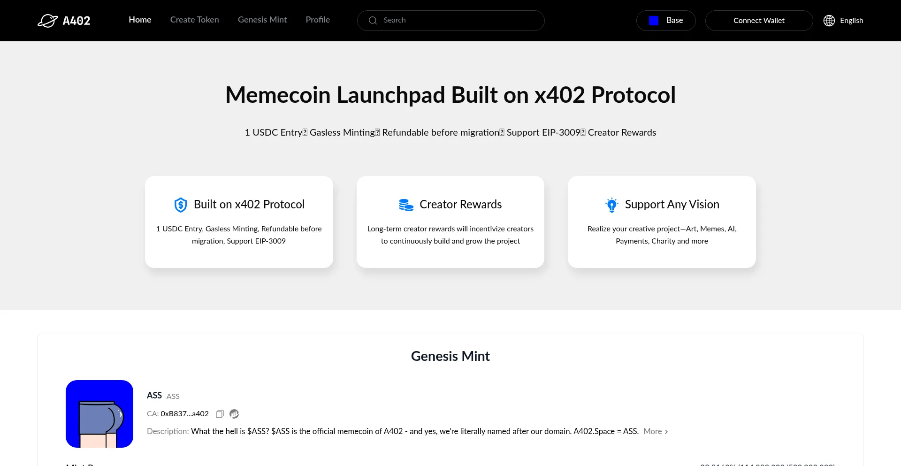Go to the Create Token page

(194, 20)
